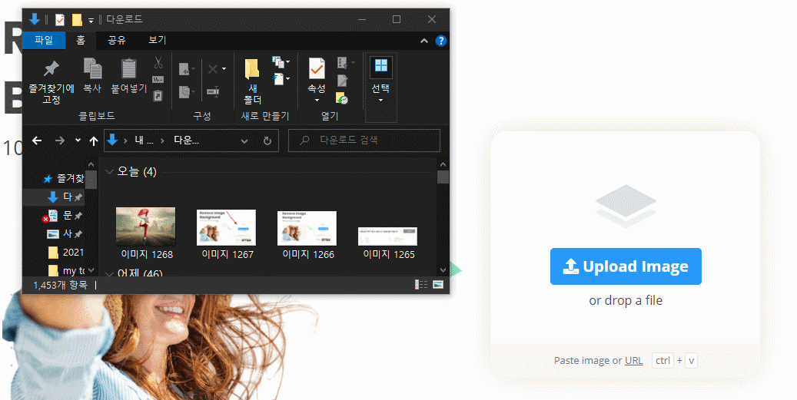Click the file list vertical scrollbar thumb
797x400 pixels.
(443, 177)
